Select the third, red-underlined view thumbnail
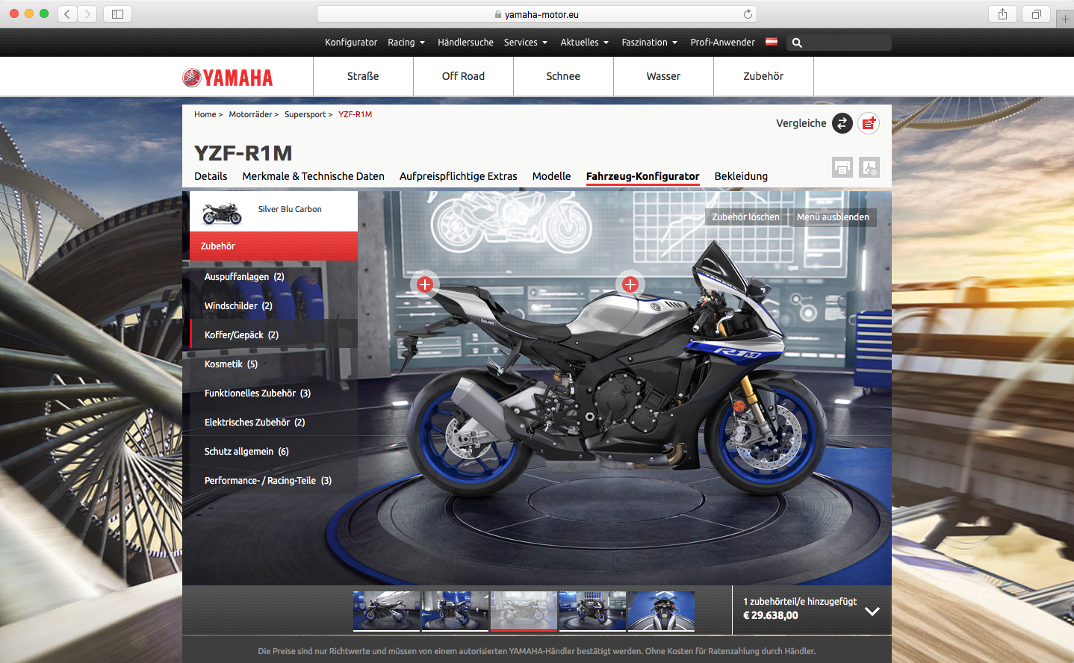Screen dimensions: 1074x663 click(524, 611)
